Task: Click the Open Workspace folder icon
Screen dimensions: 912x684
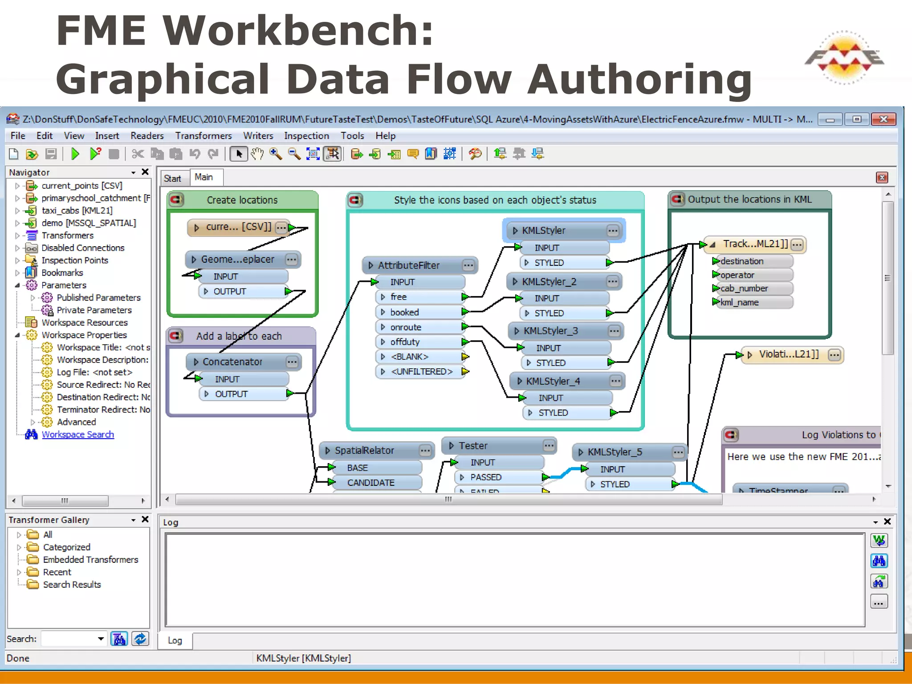Action: pos(32,154)
